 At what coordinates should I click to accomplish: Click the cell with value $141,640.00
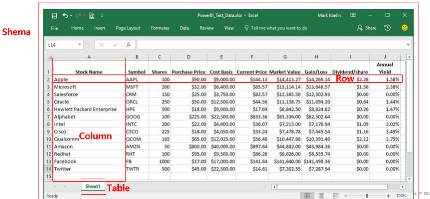tap(285, 162)
